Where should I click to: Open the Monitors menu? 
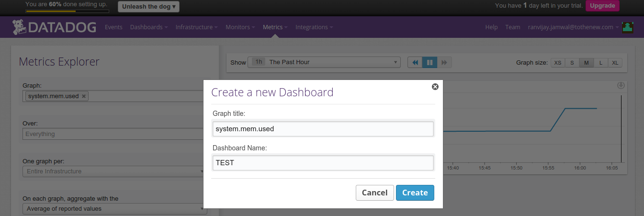point(240,27)
